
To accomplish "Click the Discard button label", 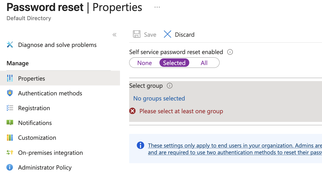I will 185,35.
